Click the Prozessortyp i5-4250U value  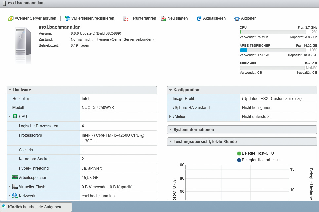113,138
